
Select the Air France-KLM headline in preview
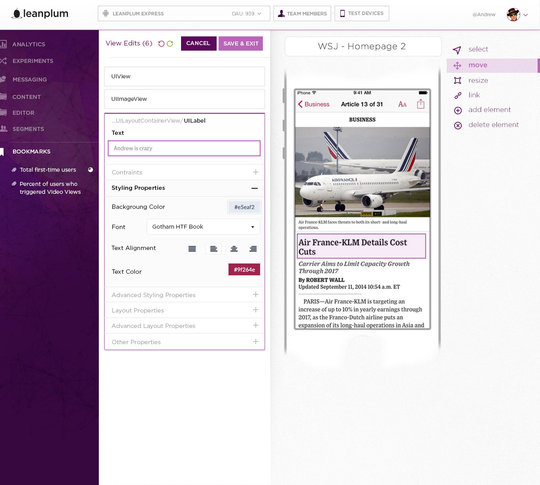361,246
